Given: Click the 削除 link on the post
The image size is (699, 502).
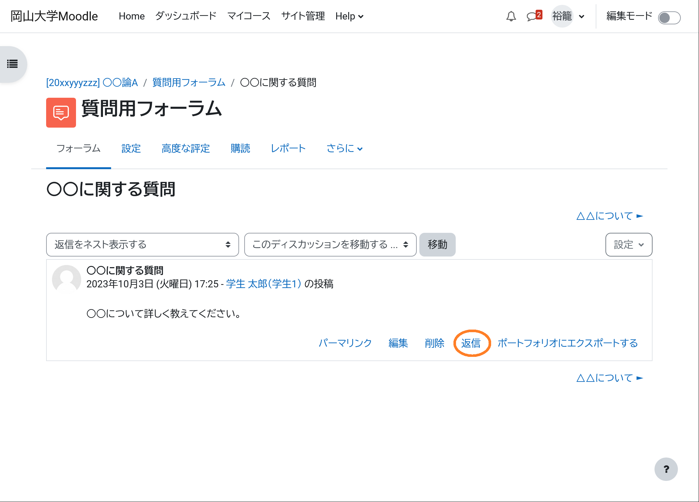Looking at the screenshot, I should tap(435, 343).
